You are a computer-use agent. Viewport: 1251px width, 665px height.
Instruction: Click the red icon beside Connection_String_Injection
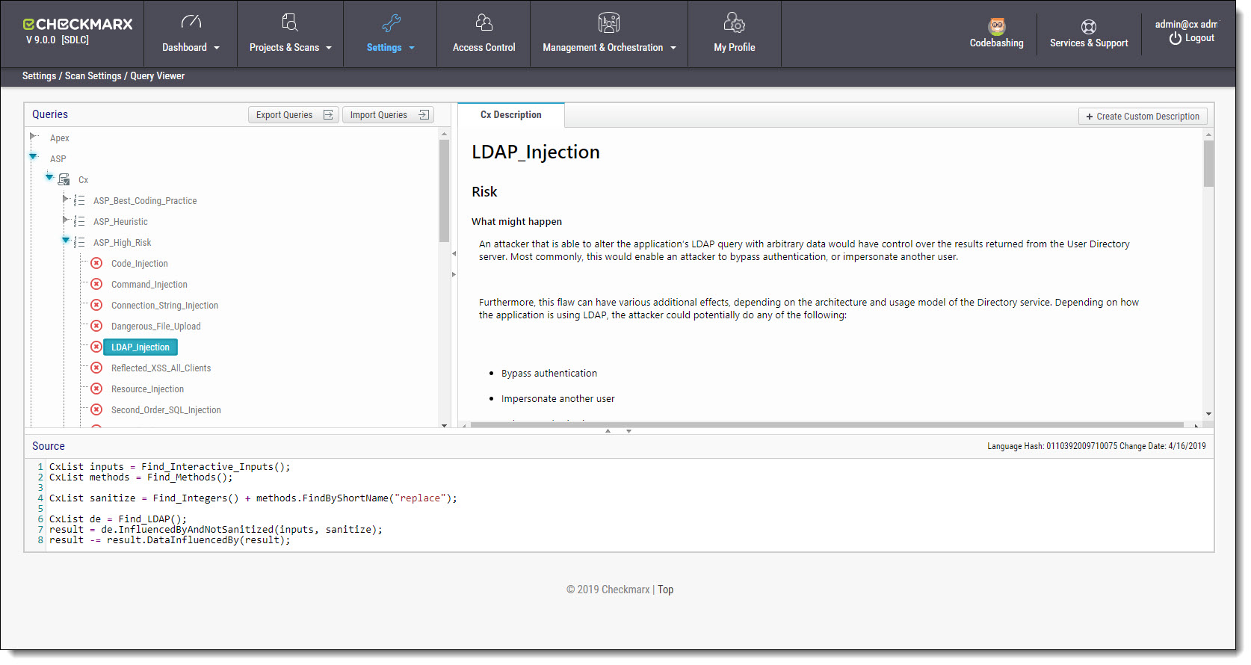pyautogui.click(x=96, y=306)
